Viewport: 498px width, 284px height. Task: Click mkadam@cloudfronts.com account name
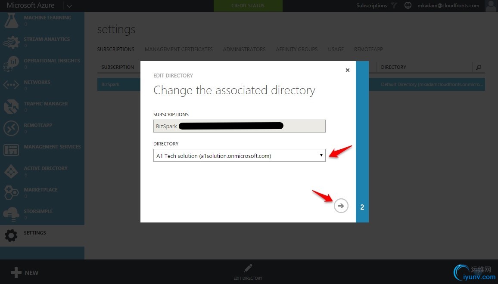[448, 6]
